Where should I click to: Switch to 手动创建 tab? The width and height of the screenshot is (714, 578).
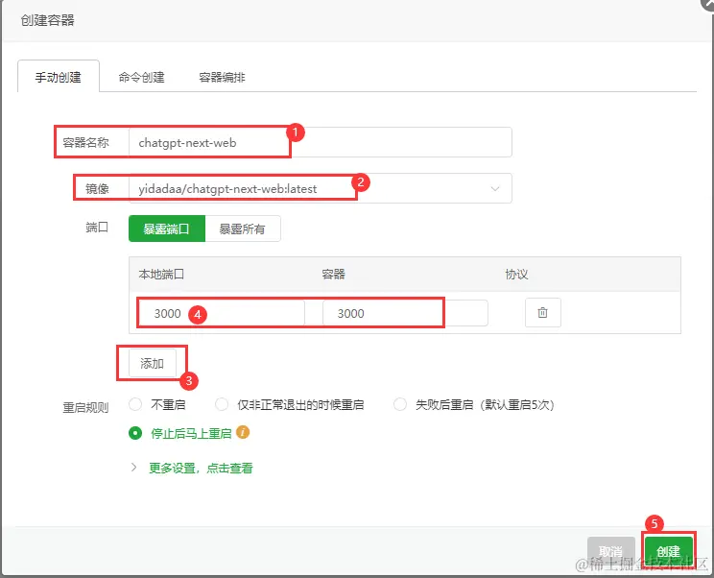[x=59, y=77]
